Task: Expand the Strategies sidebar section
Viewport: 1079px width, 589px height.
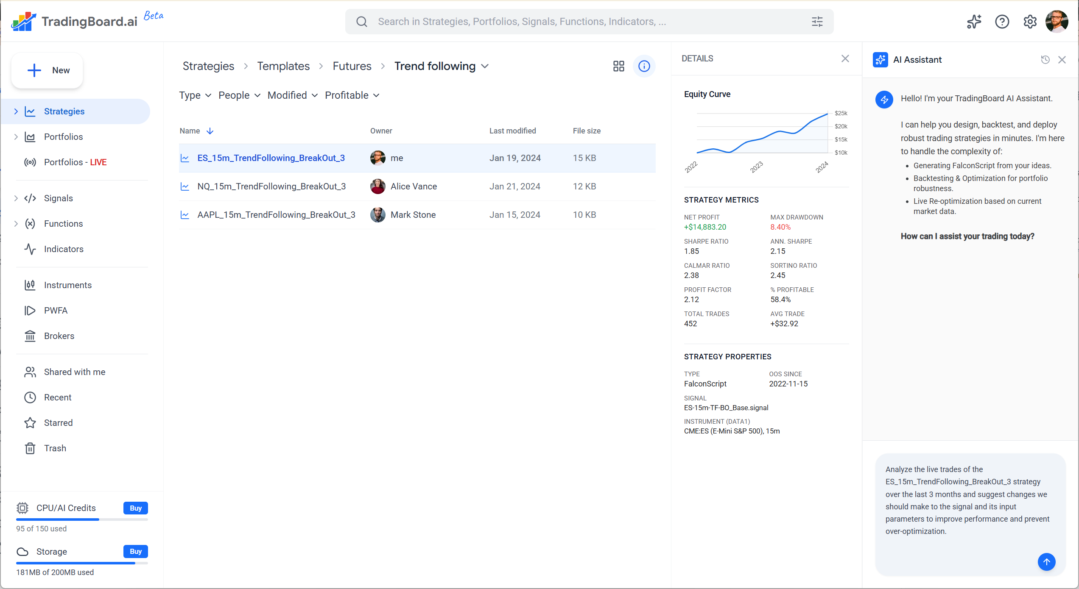Action: (16, 111)
